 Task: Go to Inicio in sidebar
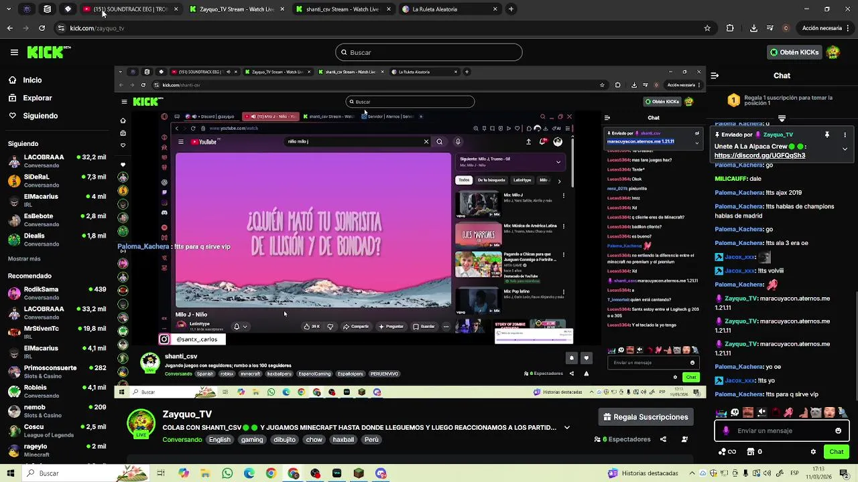pos(32,80)
